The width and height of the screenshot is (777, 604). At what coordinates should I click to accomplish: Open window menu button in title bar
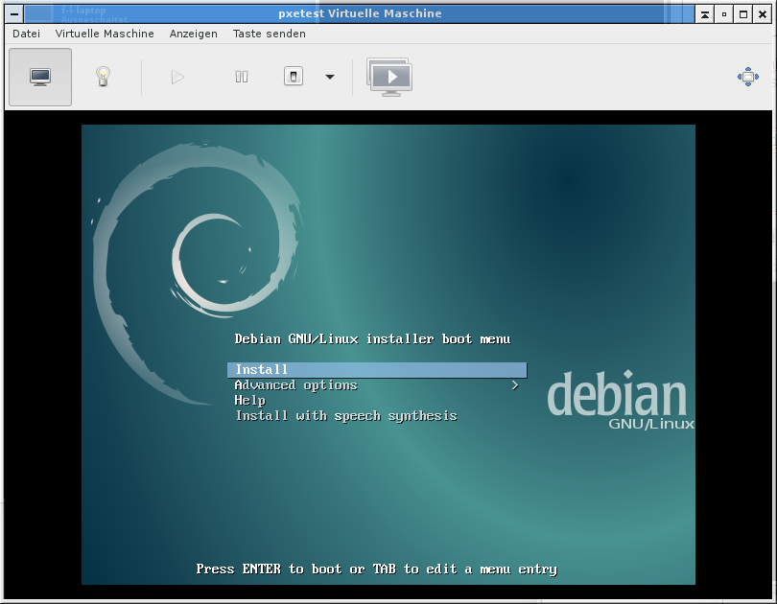click(14, 13)
